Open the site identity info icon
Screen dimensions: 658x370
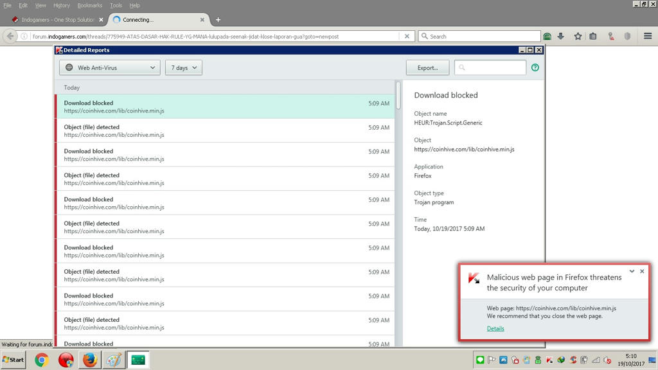[x=24, y=37]
